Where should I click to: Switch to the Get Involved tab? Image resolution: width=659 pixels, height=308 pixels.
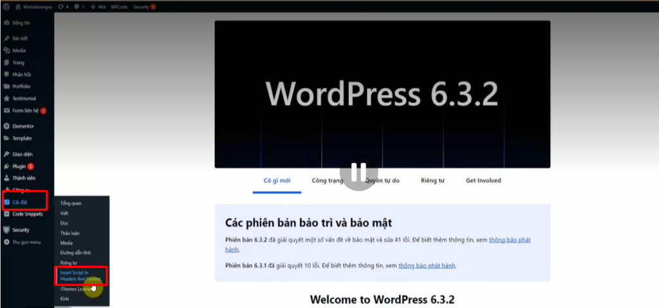(483, 180)
